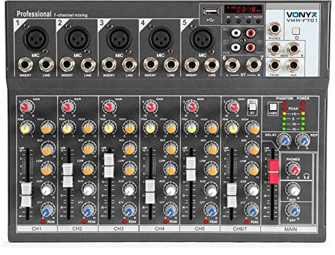Click the CH6/7 label strip
The height and width of the screenshot is (255, 335).
pos(241,228)
